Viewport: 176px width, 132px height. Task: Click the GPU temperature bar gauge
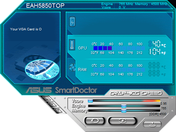tap(119, 48)
